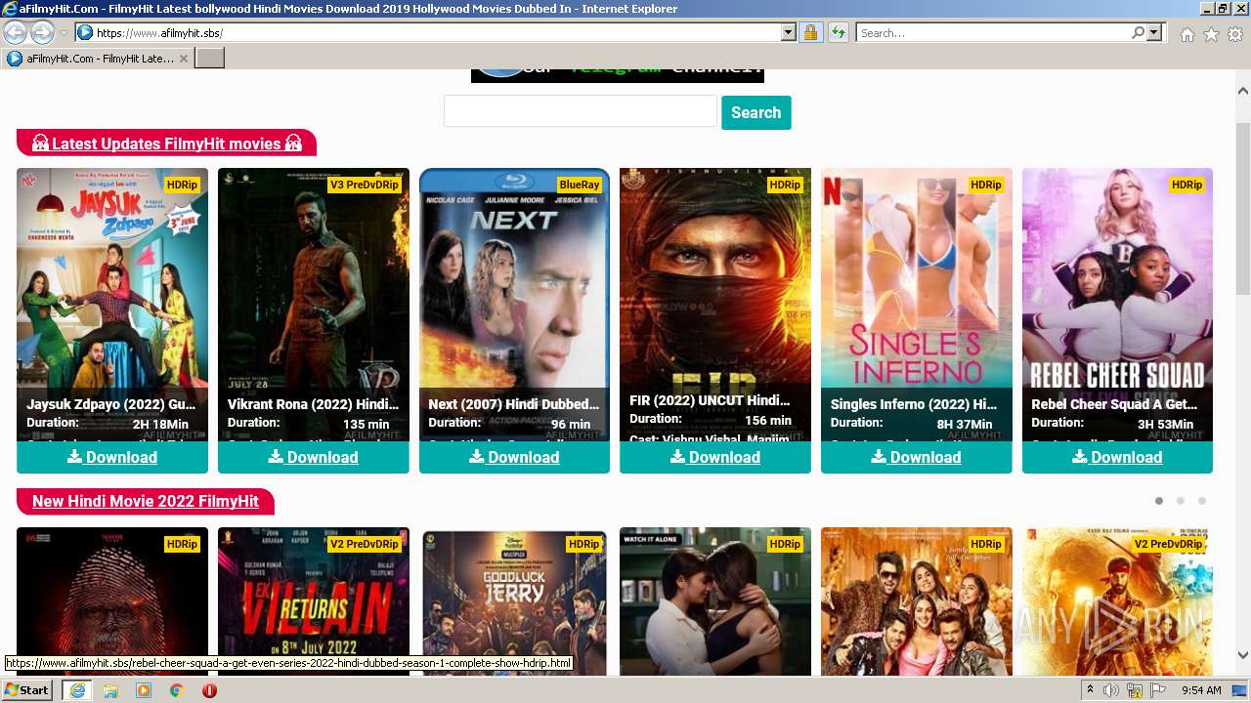Download Singles Inferno (2022) show
Viewport: 1251px width, 703px height.
917,457
